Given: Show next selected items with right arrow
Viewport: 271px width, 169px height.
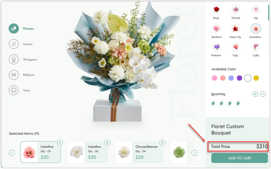Looking at the screenshot, I should point(194,153).
